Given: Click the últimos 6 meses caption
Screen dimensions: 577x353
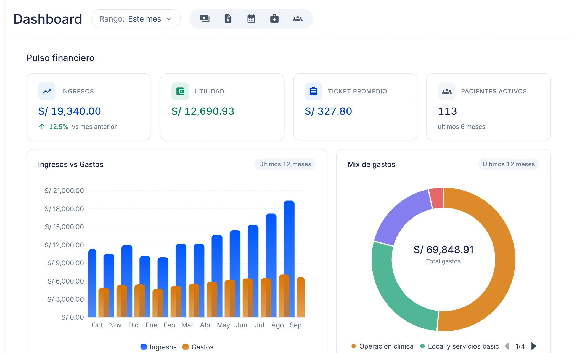Looking at the screenshot, I should point(461,127).
